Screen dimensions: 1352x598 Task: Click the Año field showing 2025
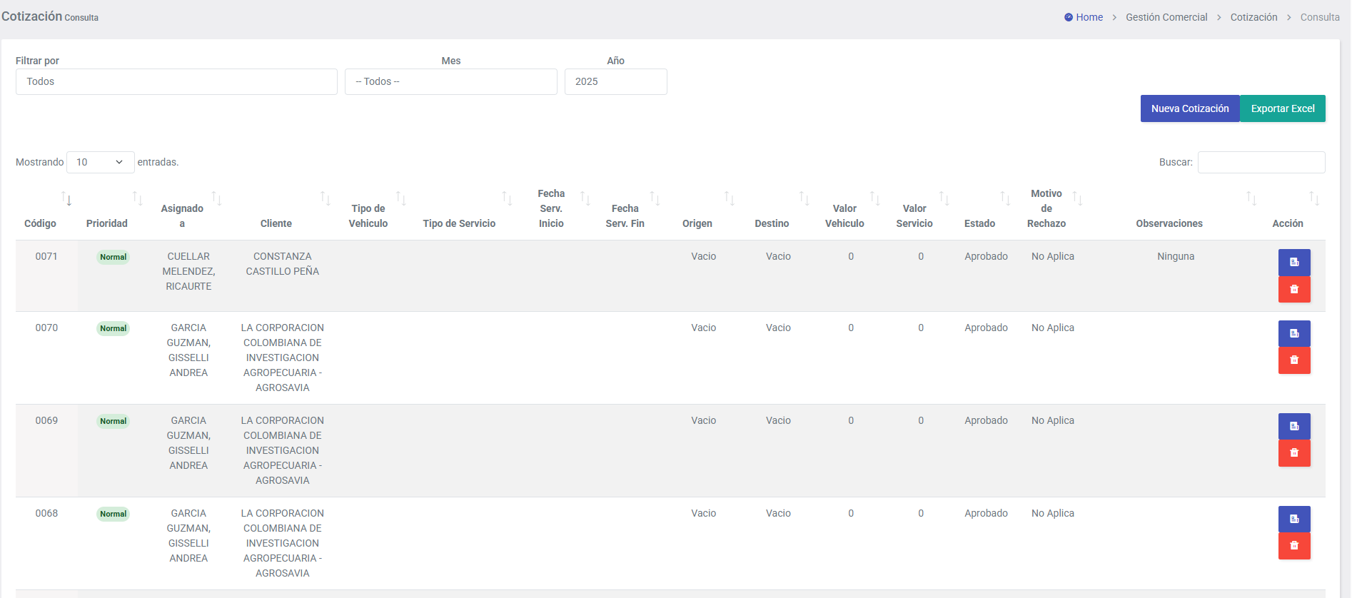615,82
